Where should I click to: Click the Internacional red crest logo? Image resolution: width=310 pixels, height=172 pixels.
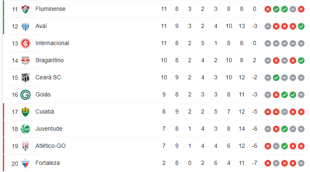[25, 43]
